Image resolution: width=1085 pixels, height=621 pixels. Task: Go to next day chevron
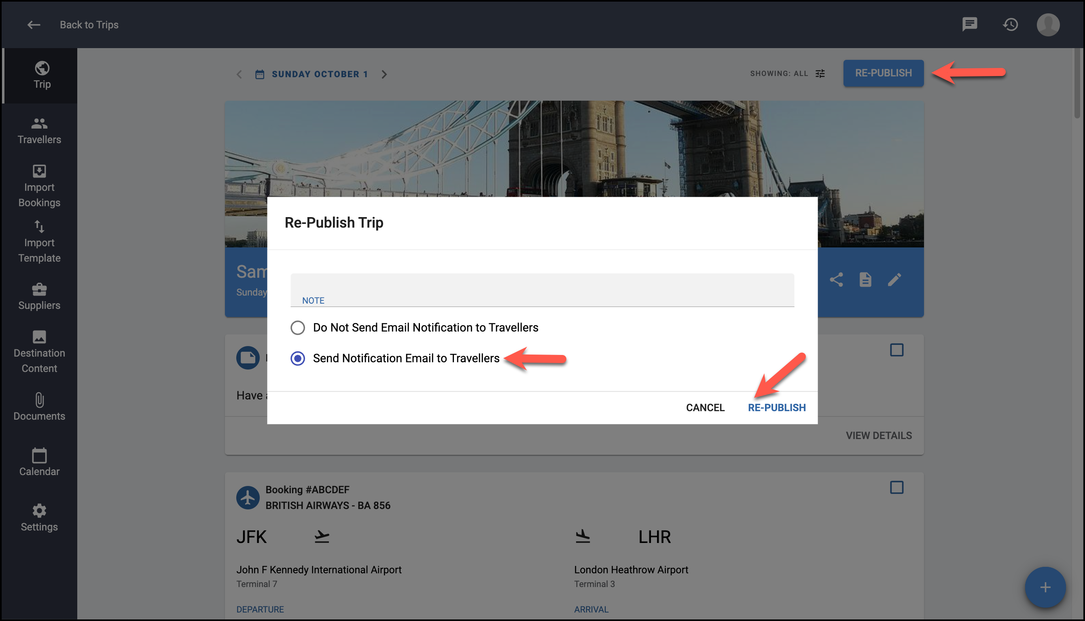coord(384,74)
